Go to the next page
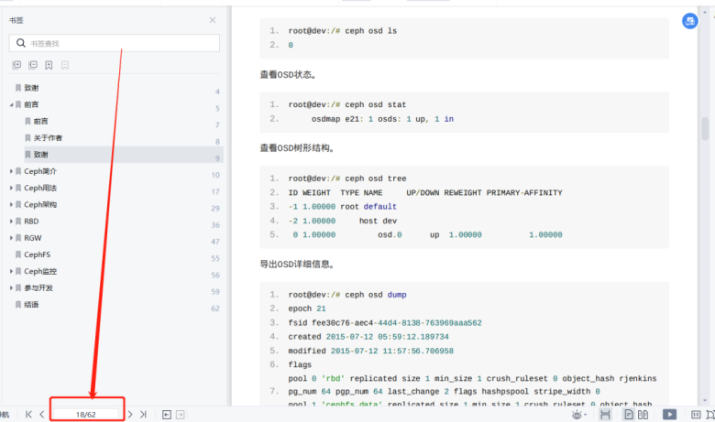Screen dimensions: 715x422 click(130, 415)
